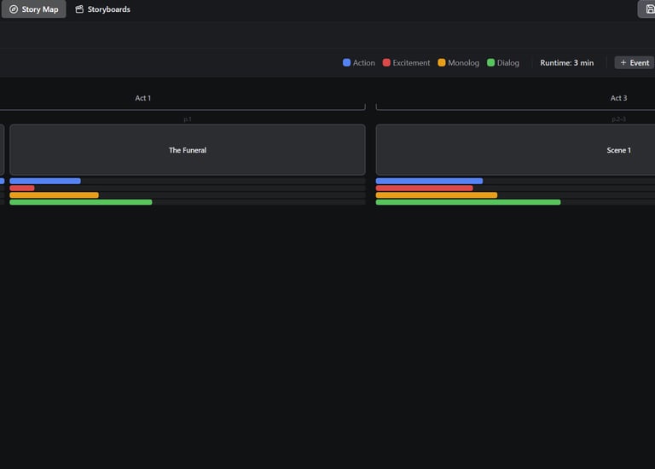Click the orange Monolog legend swatch

coord(441,62)
